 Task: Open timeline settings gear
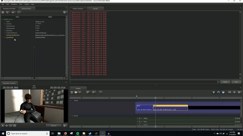(239, 92)
